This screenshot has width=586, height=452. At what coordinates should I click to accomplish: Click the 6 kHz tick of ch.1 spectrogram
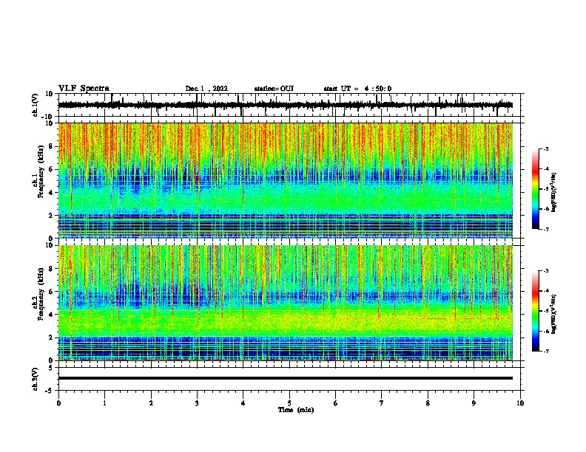pyautogui.click(x=51, y=170)
